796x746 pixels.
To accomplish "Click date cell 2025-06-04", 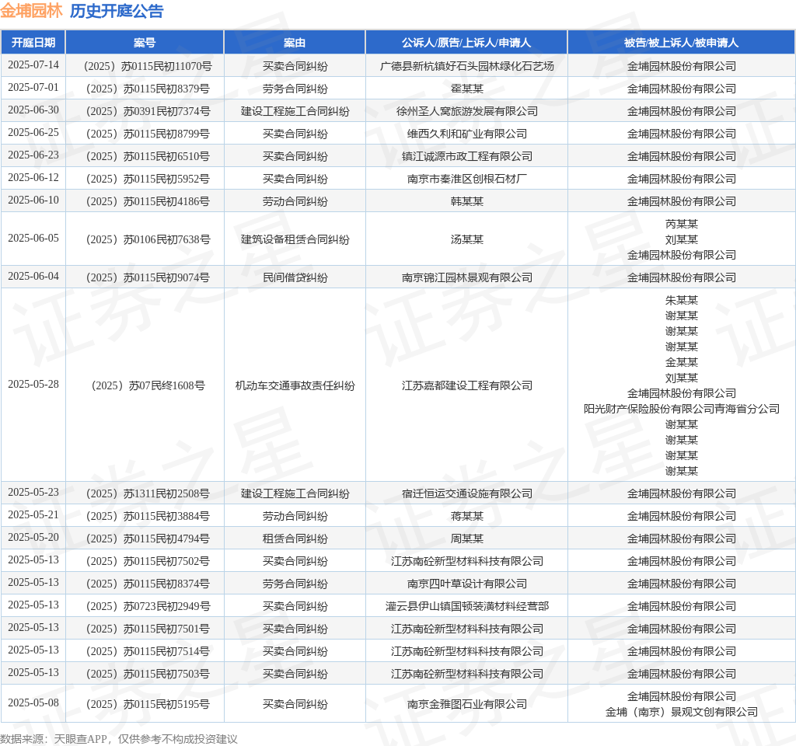I will click(33, 276).
